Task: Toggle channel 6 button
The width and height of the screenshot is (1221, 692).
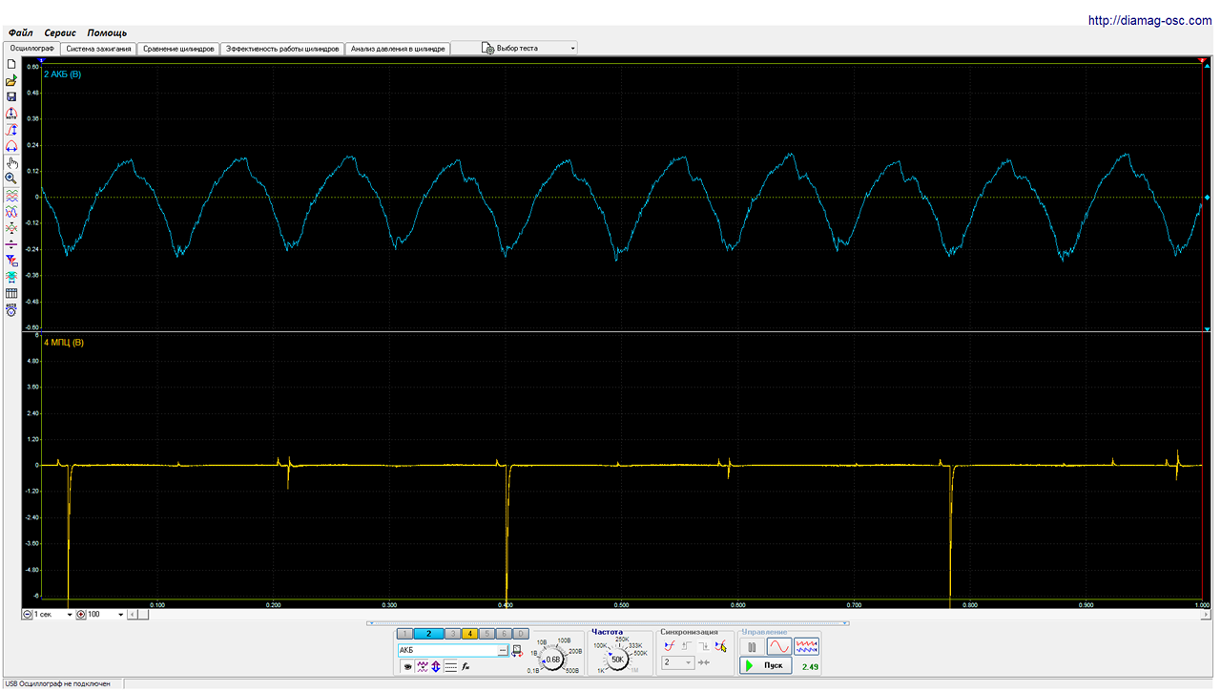Action: coord(504,634)
